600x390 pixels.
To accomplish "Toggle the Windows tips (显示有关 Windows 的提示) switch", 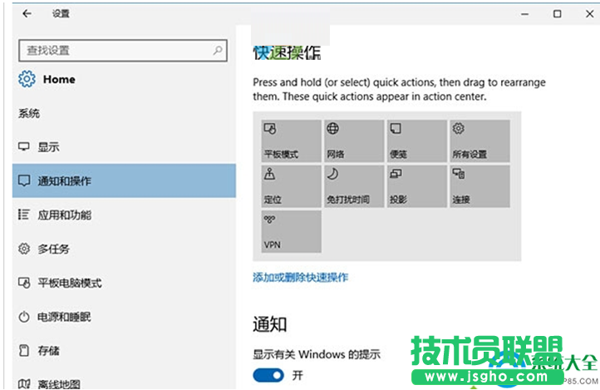I will click(268, 375).
